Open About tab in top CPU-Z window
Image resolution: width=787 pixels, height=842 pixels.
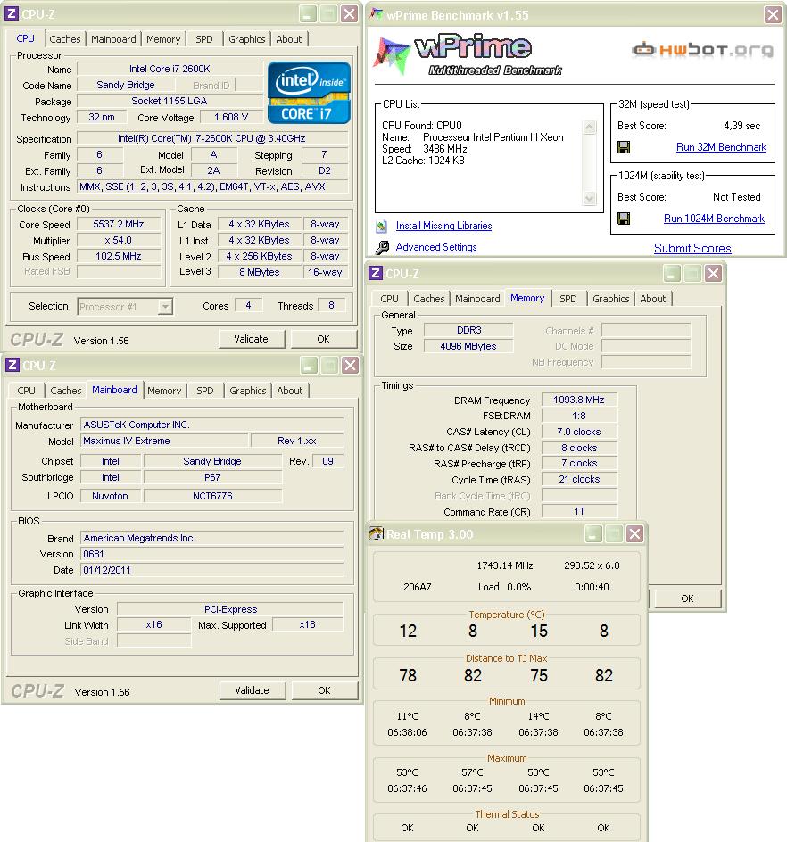pos(289,39)
